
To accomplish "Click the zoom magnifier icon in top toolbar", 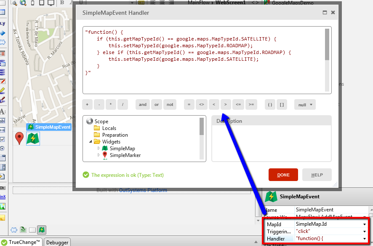I will pyautogui.click(x=23, y=3).
